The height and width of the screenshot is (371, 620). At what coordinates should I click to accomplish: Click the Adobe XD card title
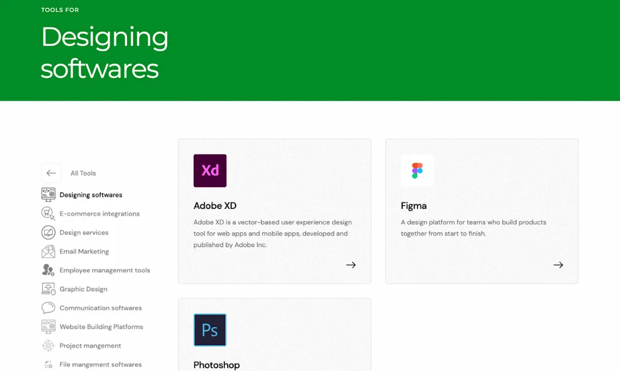pos(215,206)
